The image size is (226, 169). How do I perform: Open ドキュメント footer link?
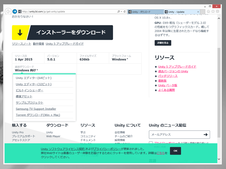click(x=88, y=140)
